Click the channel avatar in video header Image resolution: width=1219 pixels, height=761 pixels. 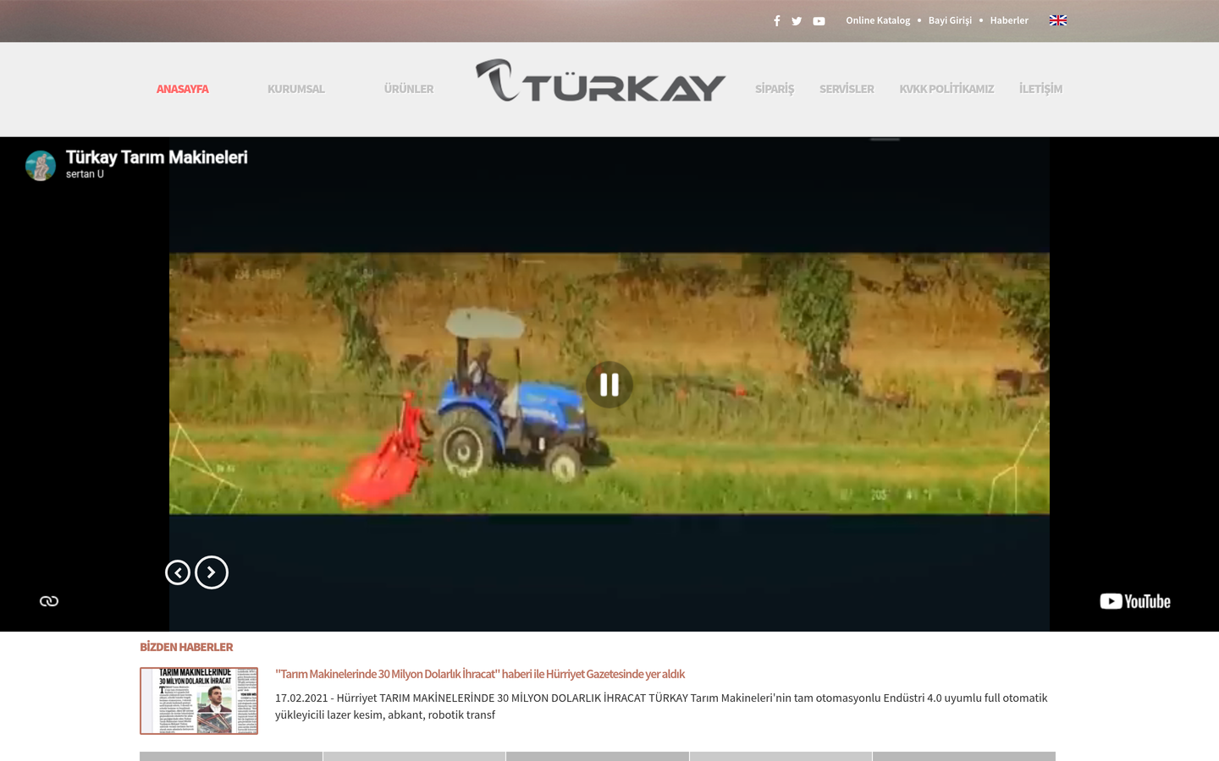(x=41, y=165)
